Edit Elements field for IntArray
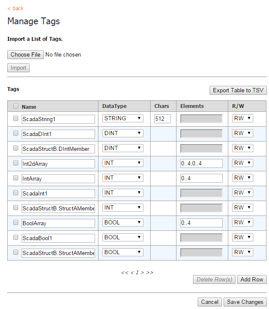This screenshot has height=309, width=269. [202, 179]
